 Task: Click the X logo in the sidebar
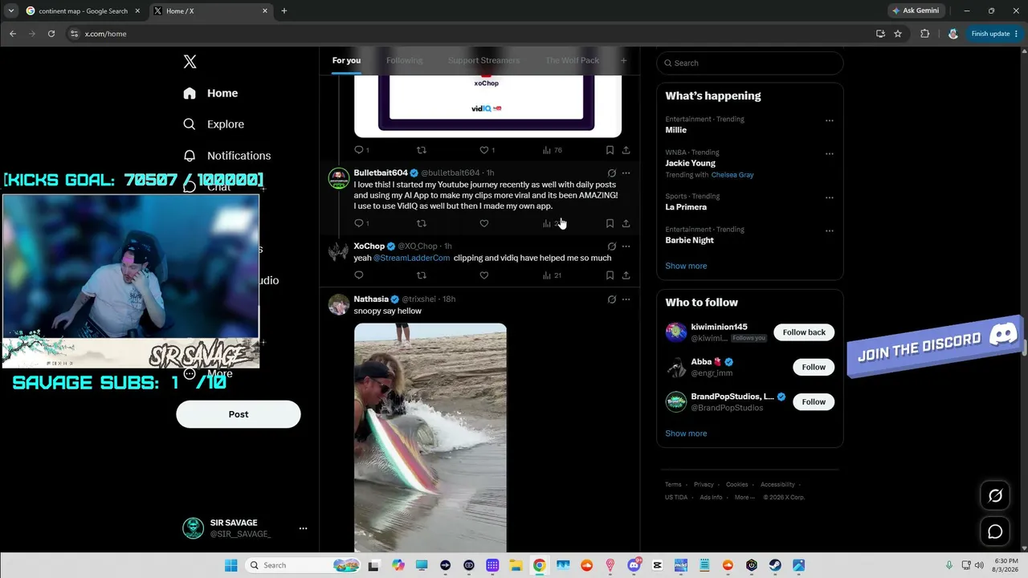190,62
